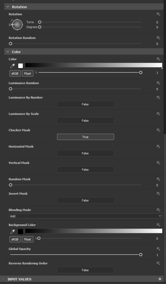This screenshot has height=284, width=166.
Task: Open the Global Opacity preset menu icon
Action: (x=159, y=249)
